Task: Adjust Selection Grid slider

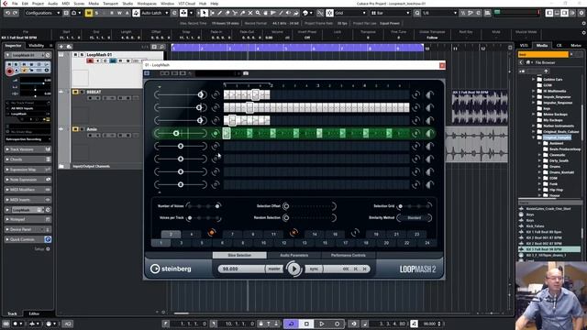Action: (x=414, y=206)
